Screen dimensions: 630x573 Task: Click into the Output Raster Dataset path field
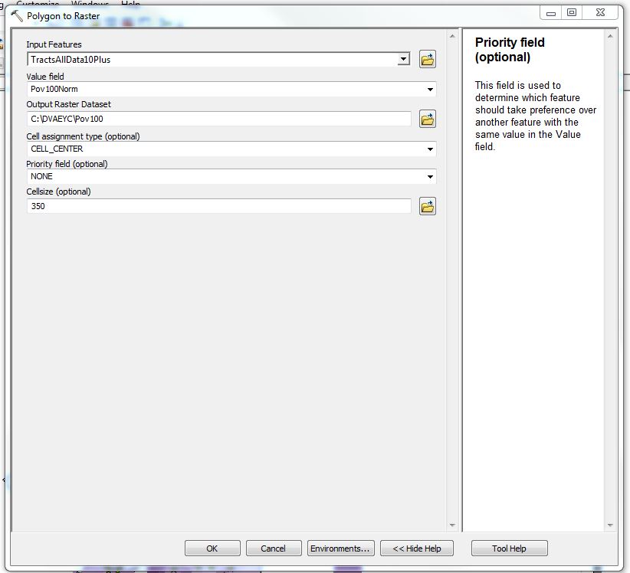click(218, 119)
